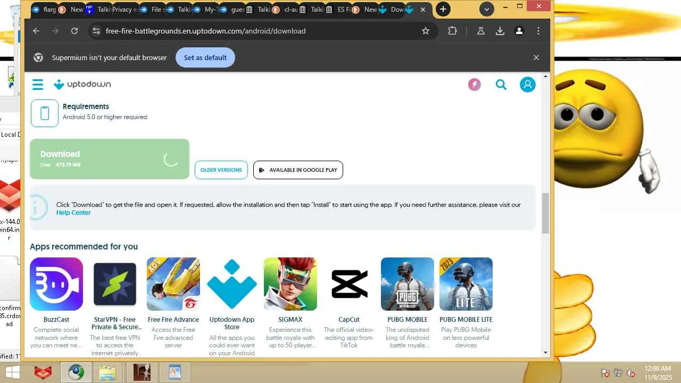Open the PUBG MOBILE LITE app icon

coord(466,284)
